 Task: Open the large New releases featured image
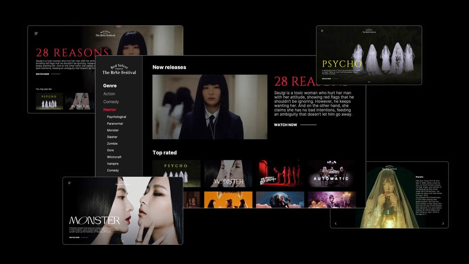pos(210,107)
